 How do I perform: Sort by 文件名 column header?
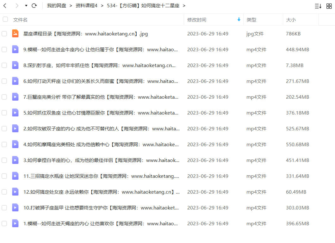click(20, 20)
